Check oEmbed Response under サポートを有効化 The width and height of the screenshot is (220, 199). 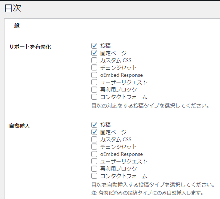94,75
